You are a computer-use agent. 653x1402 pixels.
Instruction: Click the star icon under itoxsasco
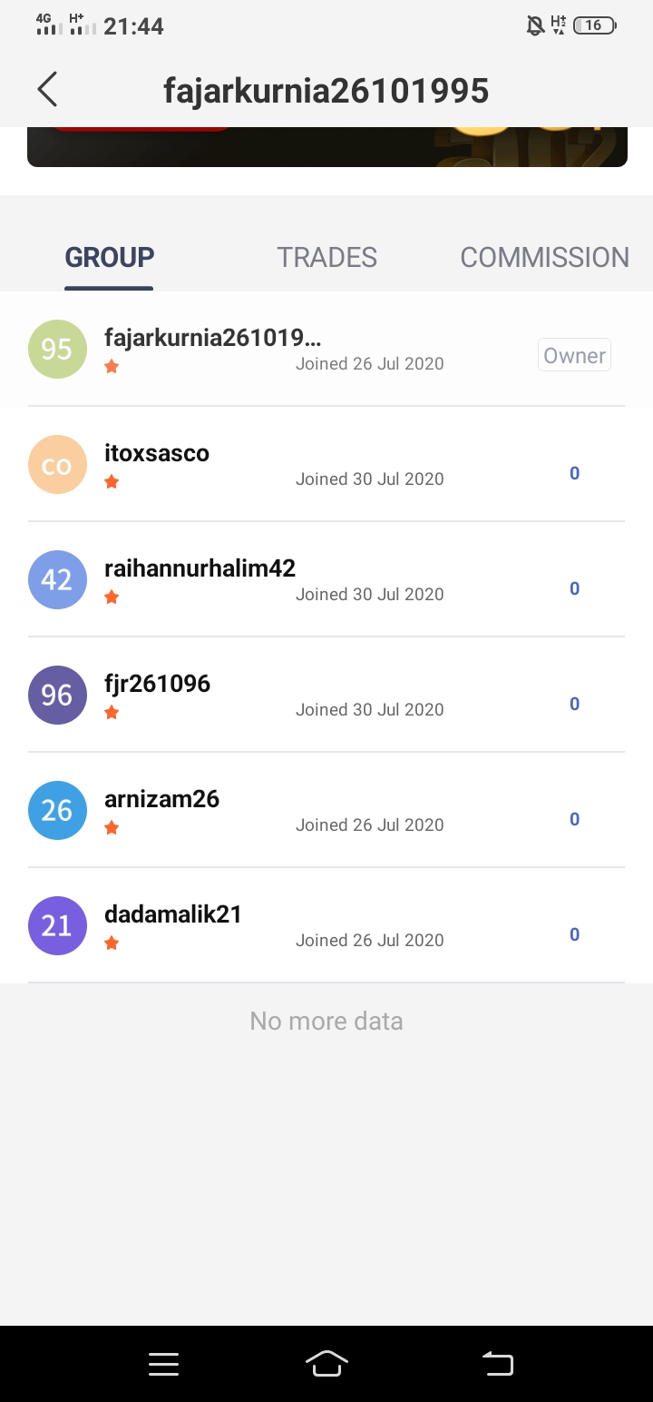[112, 481]
